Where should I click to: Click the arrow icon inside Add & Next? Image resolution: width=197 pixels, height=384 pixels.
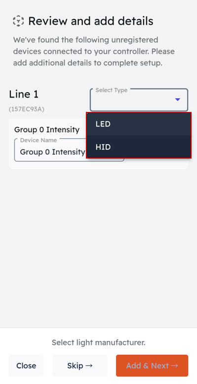175,366
